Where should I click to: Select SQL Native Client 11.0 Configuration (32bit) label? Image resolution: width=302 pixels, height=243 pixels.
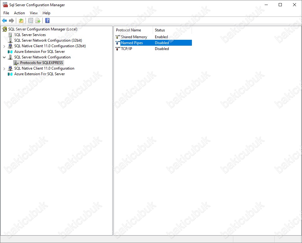pos(50,46)
